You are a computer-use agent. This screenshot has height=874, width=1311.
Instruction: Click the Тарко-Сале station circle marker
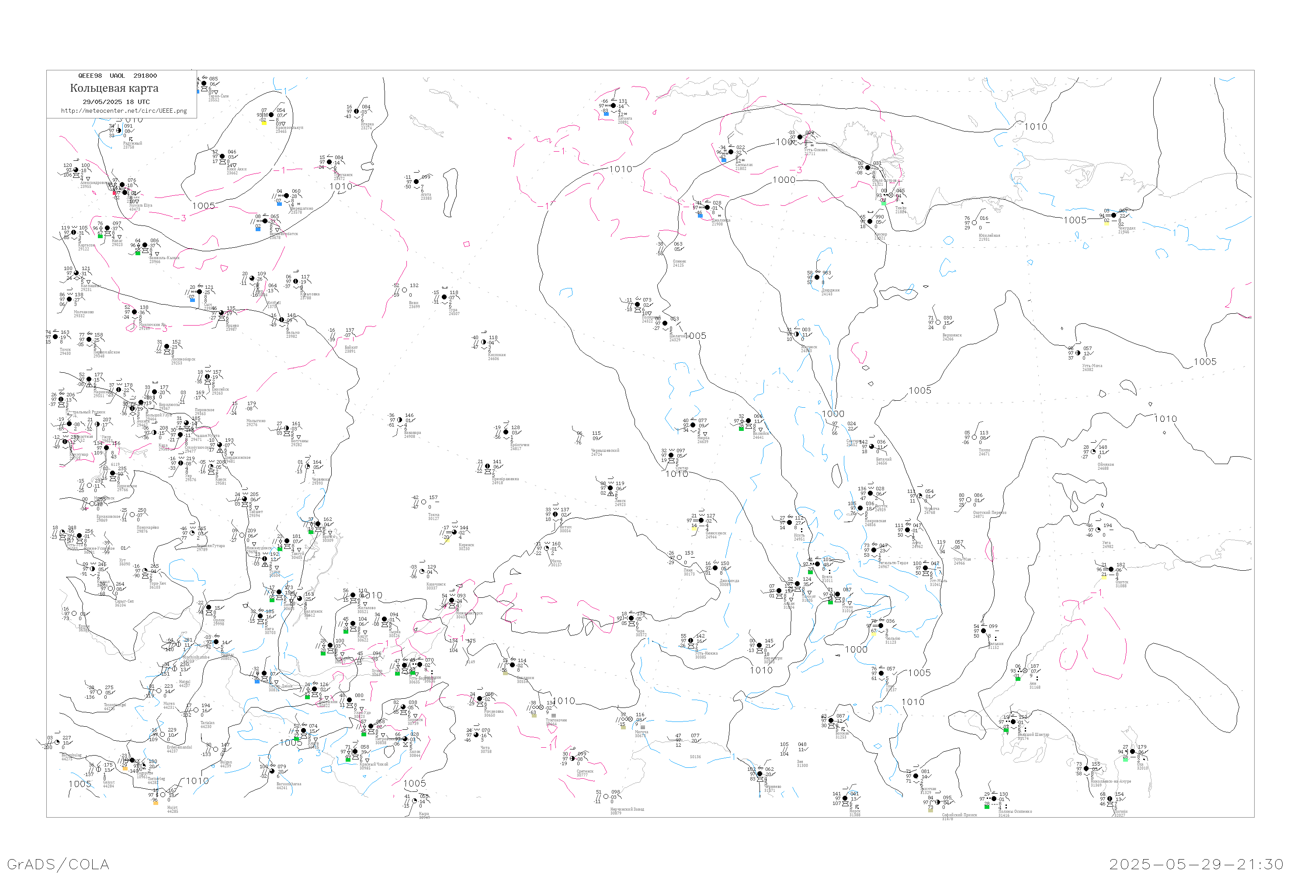pyautogui.click(x=204, y=83)
